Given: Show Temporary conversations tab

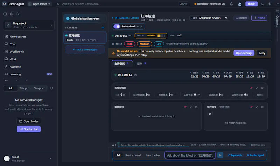Looking at the screenshot, I should click(x=40, y=88).
